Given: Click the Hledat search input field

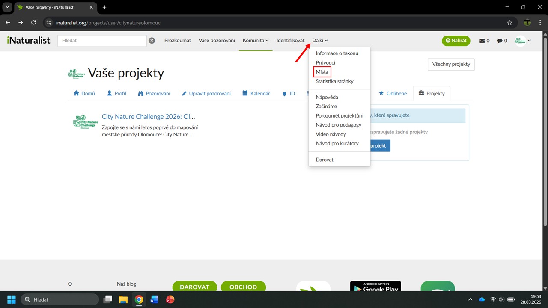Looking at the screenshot, I should click(x=102, y=41).
